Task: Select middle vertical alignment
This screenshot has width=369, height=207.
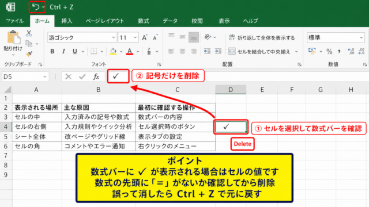Action: (x=182, y=37)
